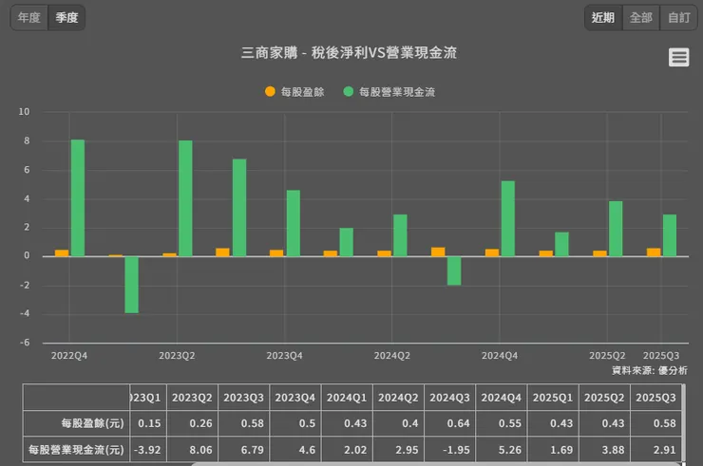Click the table's horizontal scrollbar
This screenshot has height=466, width=703.
[x=437, y=464]
